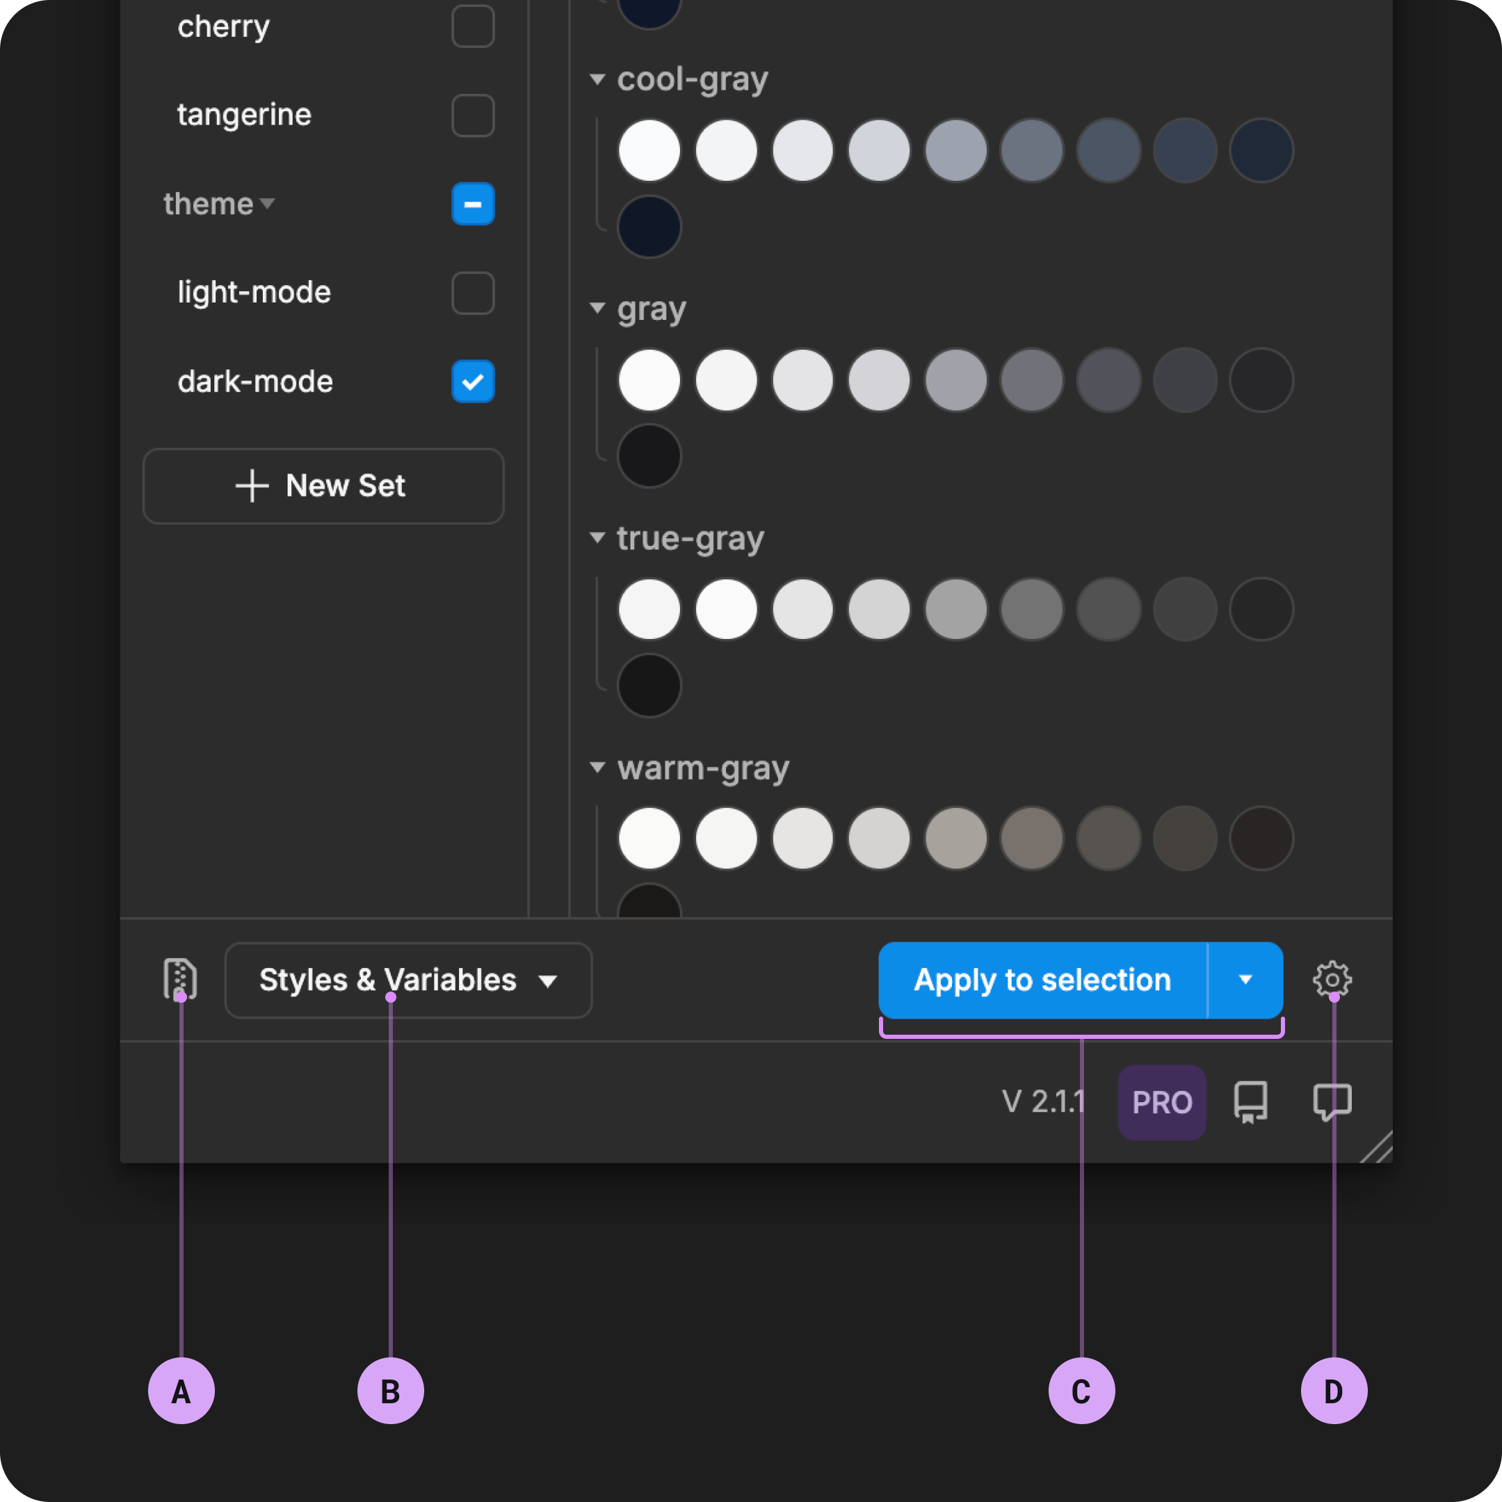Collapse the cool-gray color group
The image size is (1502, 1502).
[597, 79]
